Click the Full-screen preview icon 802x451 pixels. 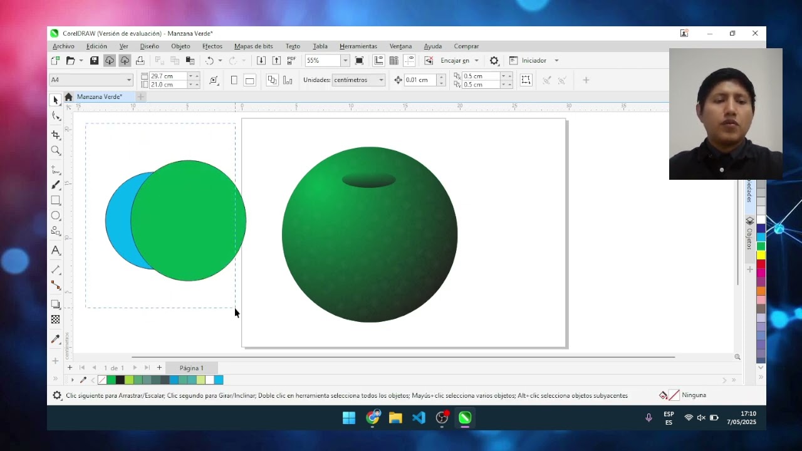tap(359, 61)
